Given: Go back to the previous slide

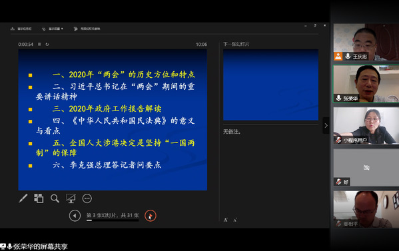Looking at the screenshot, I should click(x=75, y=216).
